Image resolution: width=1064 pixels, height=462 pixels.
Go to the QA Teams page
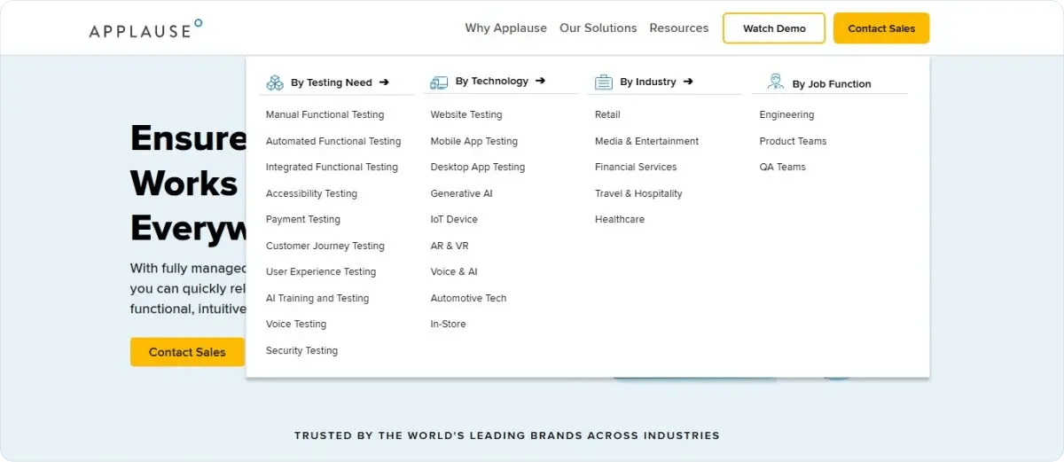782,167
